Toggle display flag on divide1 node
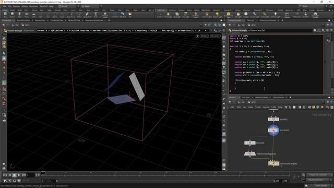Viewport: 334px width, 188px height. (x=278, y=120)
